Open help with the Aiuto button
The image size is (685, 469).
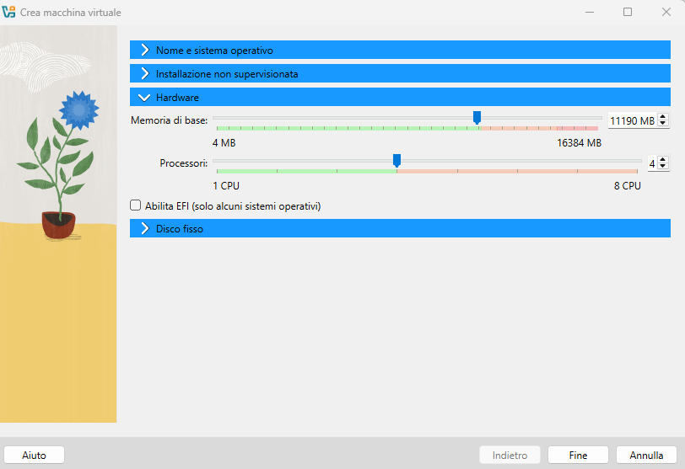(34, 455)
